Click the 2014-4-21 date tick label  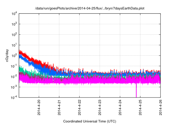59,107
